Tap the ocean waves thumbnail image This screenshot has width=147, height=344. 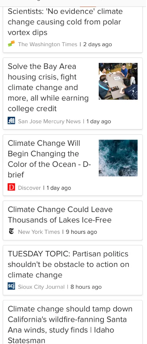point(118,158)
